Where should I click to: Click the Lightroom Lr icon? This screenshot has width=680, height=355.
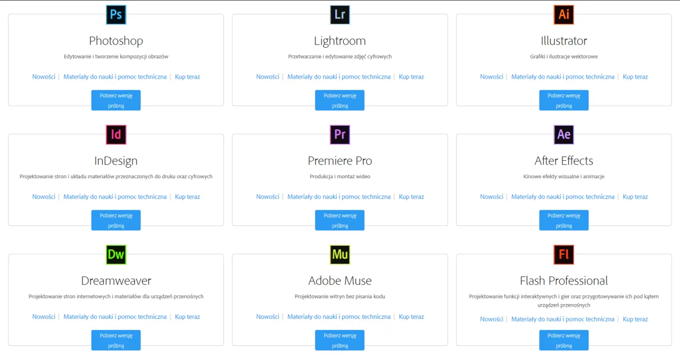click(x=340, y=14)
